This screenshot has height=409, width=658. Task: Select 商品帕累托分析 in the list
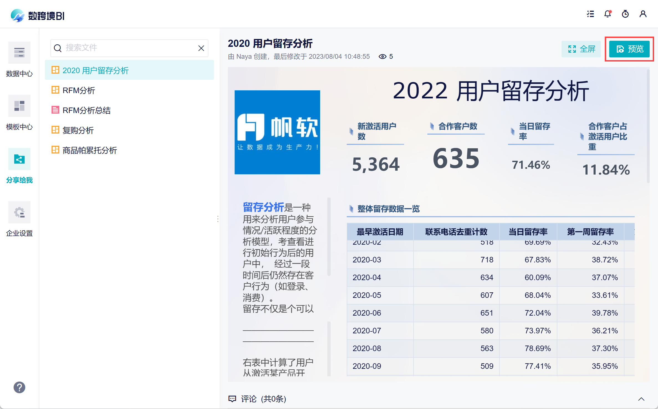90,150
